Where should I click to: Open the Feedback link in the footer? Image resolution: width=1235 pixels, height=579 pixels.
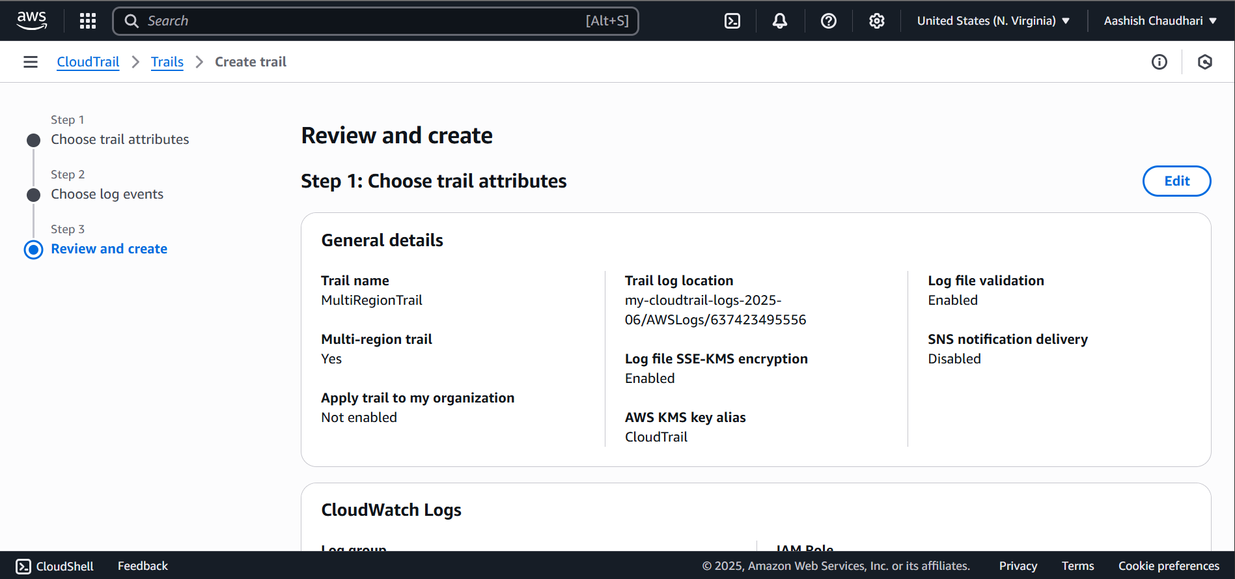tap(143, 566)
